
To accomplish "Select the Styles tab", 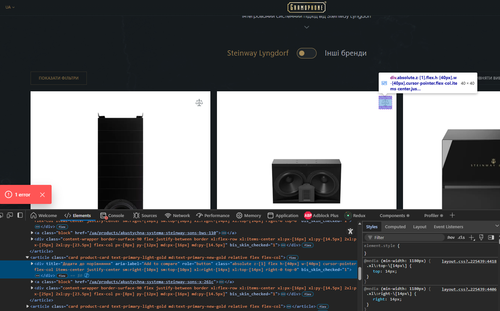I will click(x=372, y=227).
